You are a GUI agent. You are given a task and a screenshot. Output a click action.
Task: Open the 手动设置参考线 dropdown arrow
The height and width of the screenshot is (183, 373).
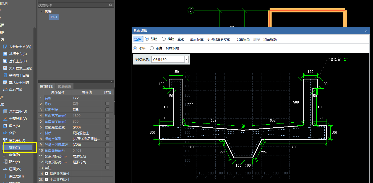point(233,39)
